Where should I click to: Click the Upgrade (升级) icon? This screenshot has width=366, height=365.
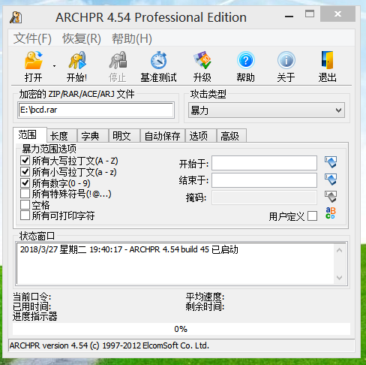202,60
